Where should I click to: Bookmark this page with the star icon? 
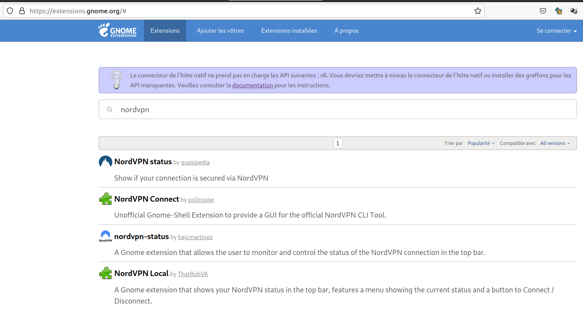pyautogui.click(x=478, y=11)
